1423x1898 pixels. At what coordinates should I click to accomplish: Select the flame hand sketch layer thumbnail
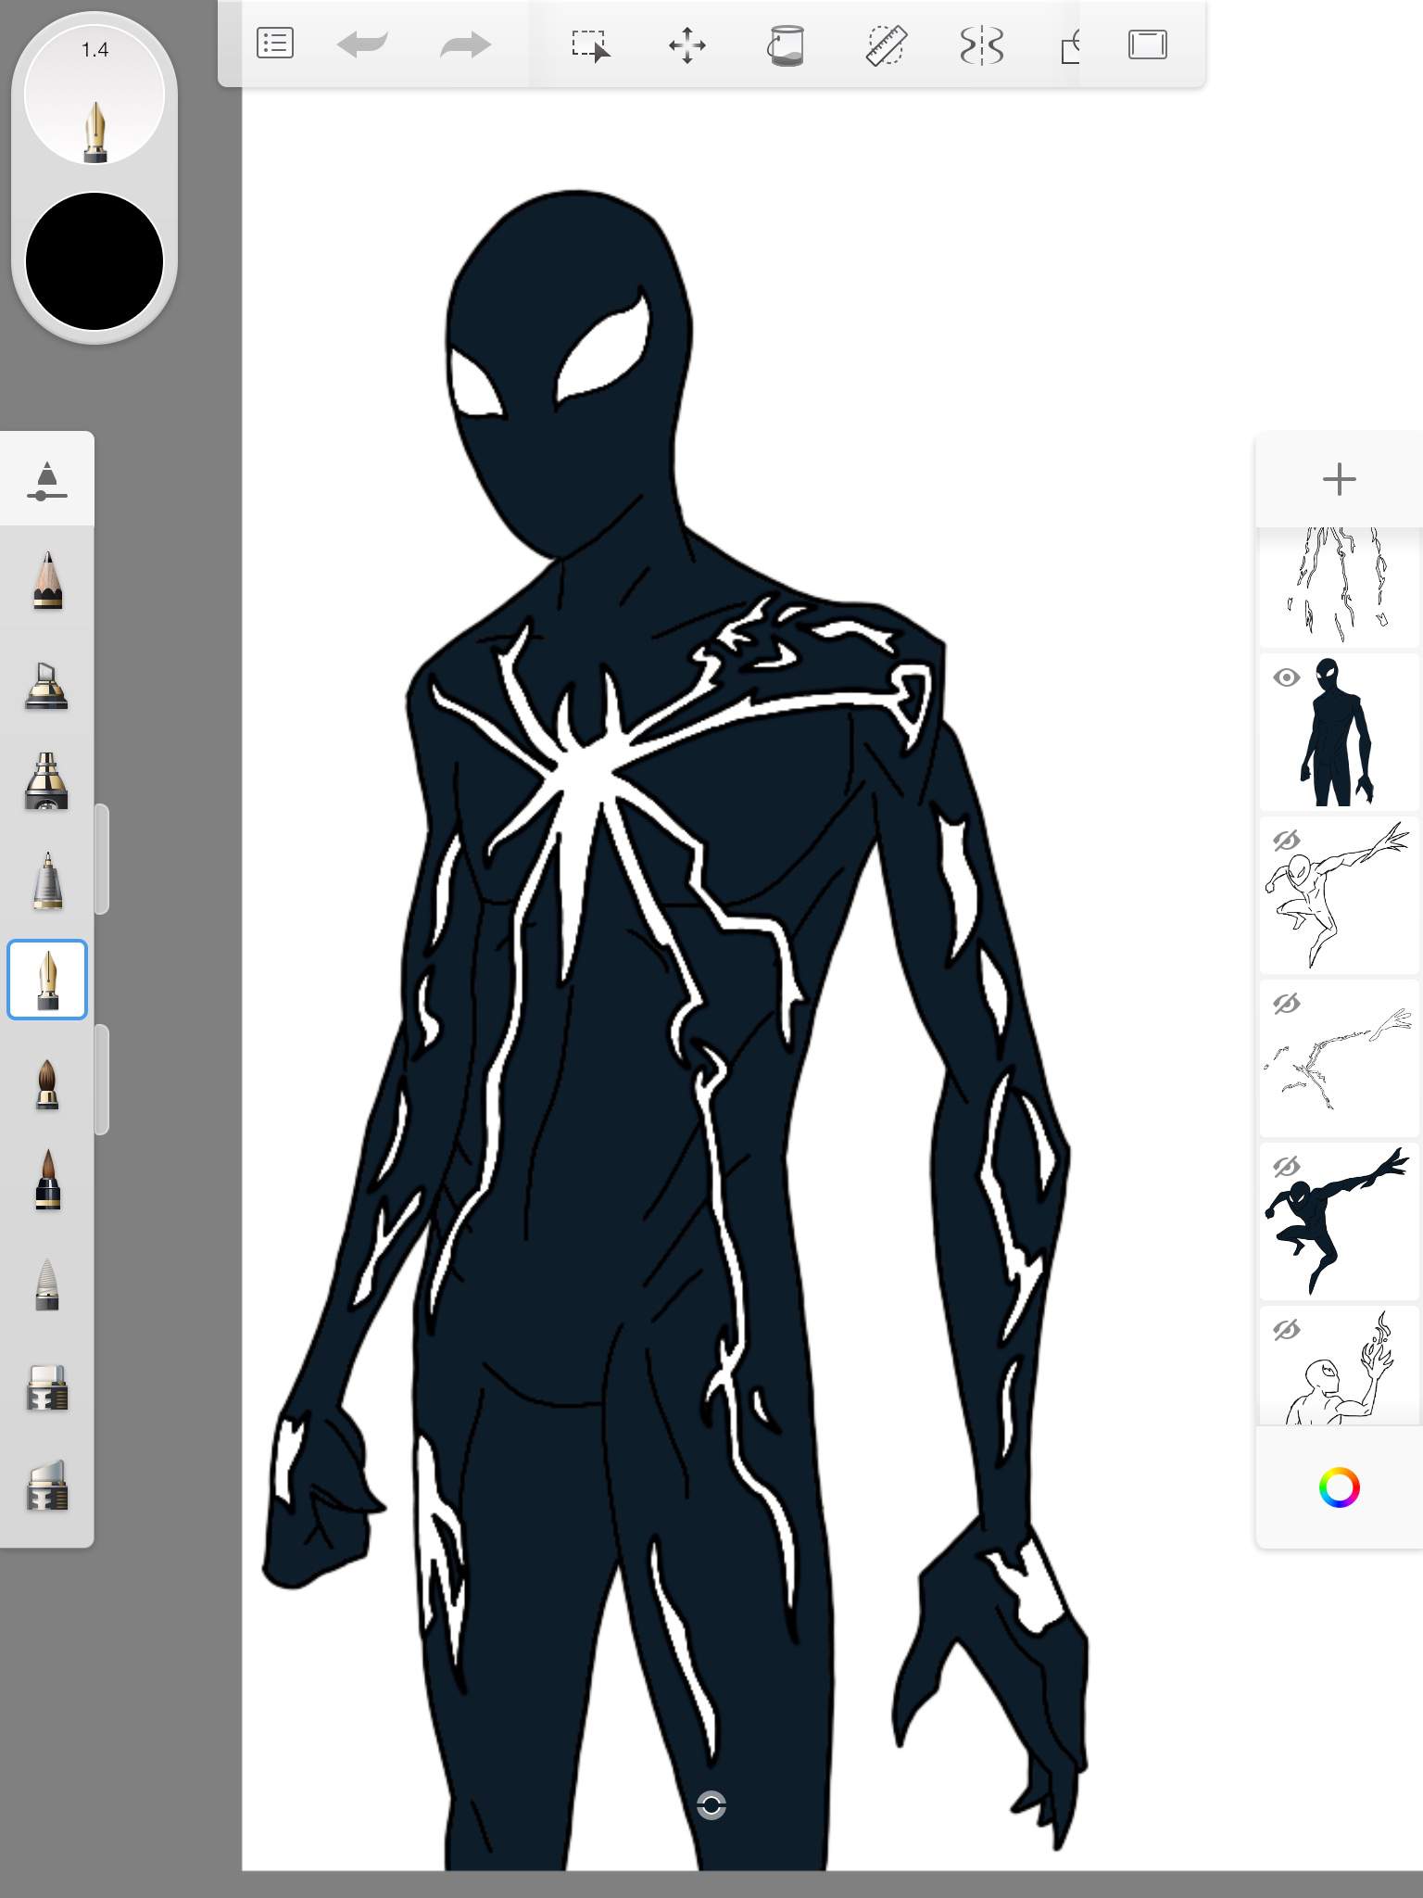[x=1340, y=1366]
